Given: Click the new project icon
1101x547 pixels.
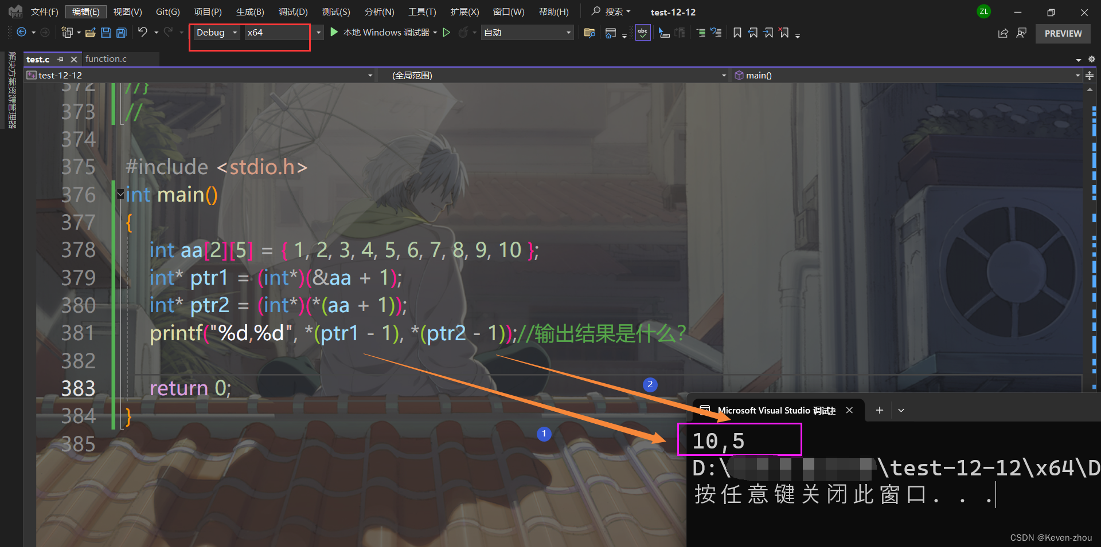Looking at the screenshot, I should pos(67,33).
